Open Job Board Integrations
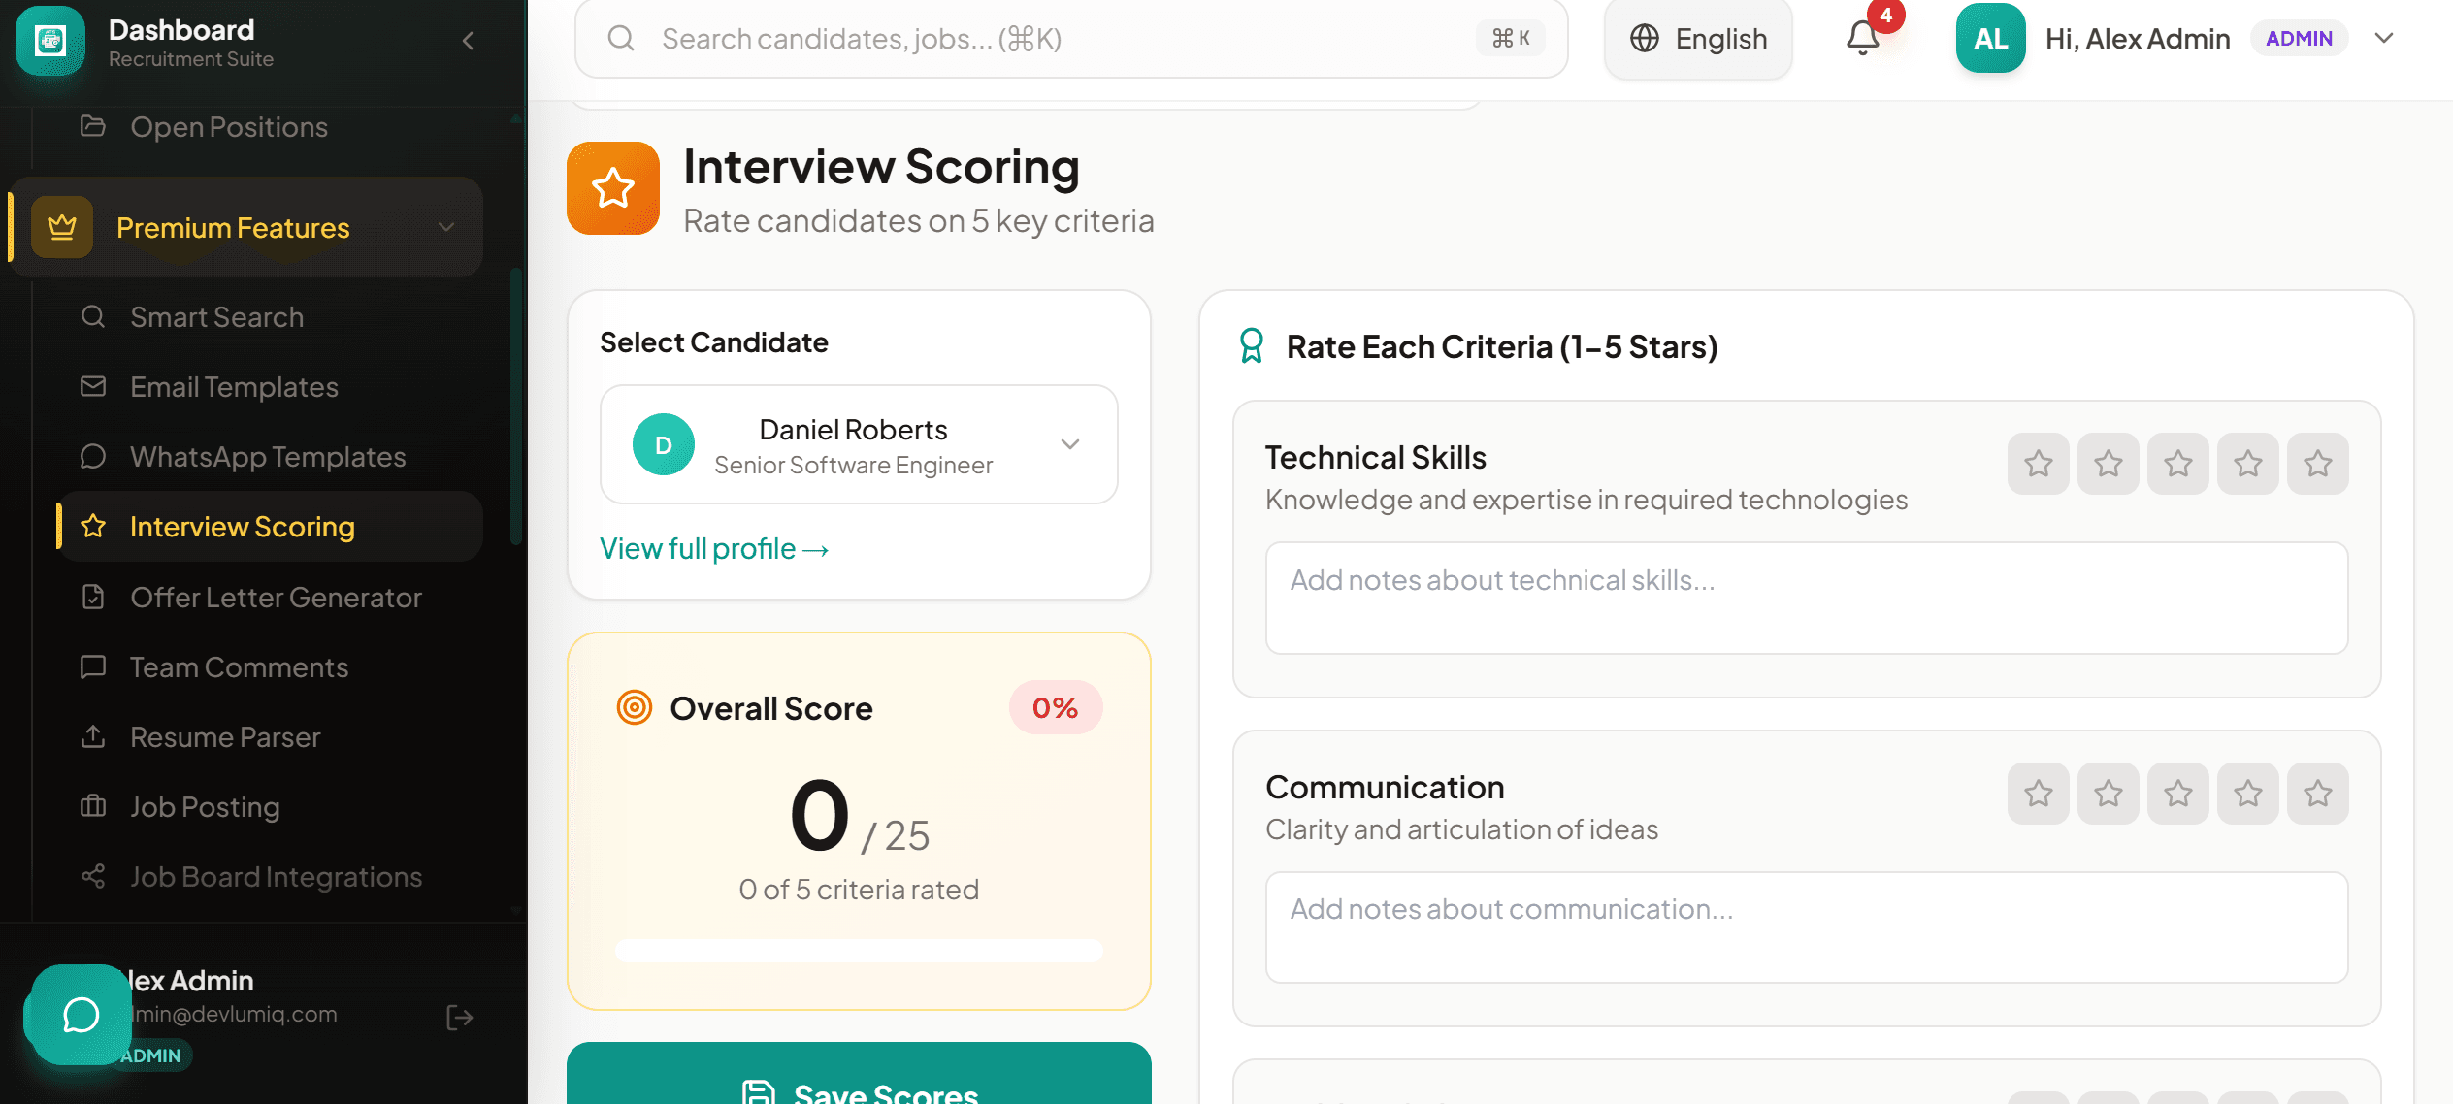2453x1104 pixels. 270,877
